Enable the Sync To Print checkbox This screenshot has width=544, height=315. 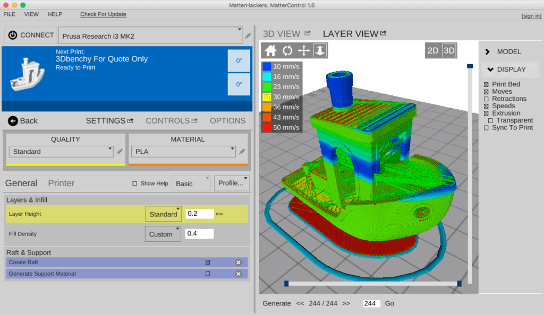click(x=486, y=128)
